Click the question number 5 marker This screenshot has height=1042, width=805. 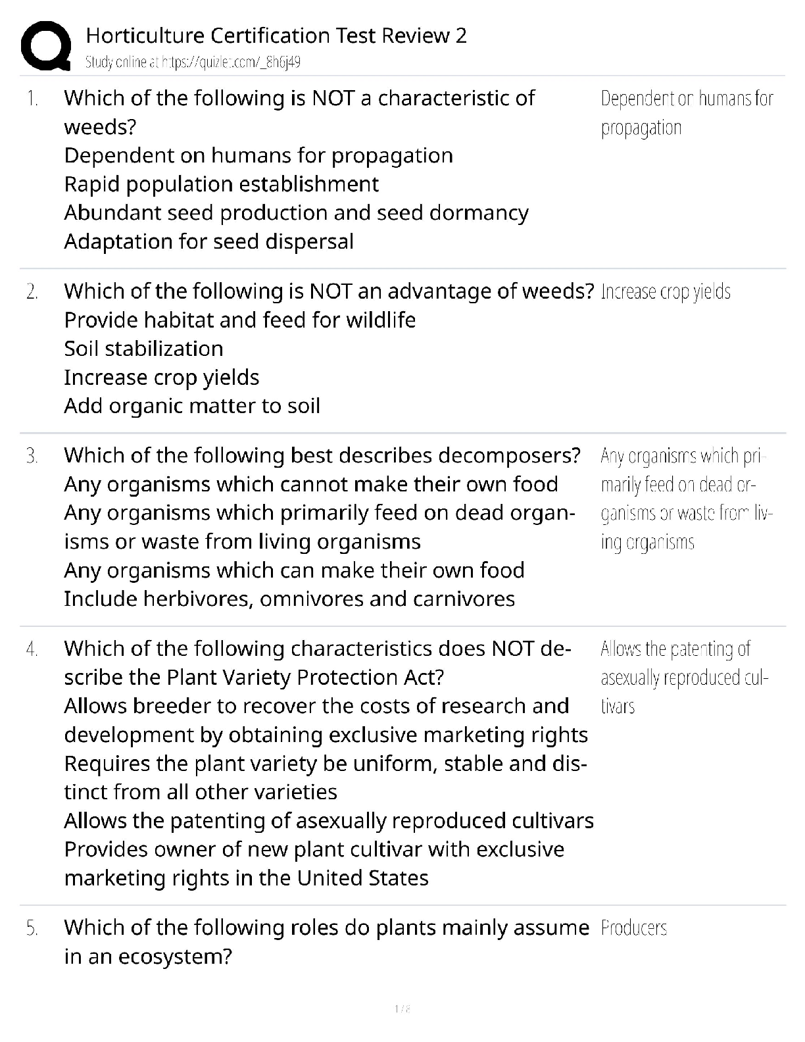32,928
